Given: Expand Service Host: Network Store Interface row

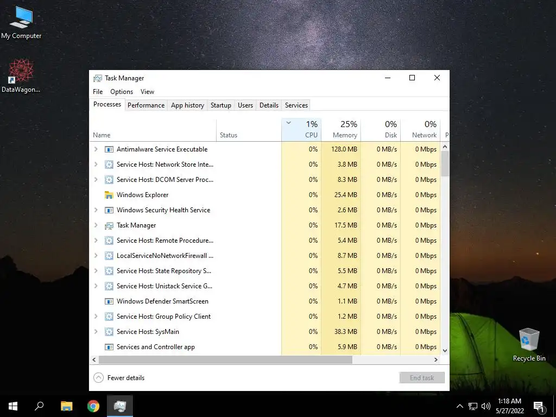Looking at the screenshot, I should click(x=96, y=165).
